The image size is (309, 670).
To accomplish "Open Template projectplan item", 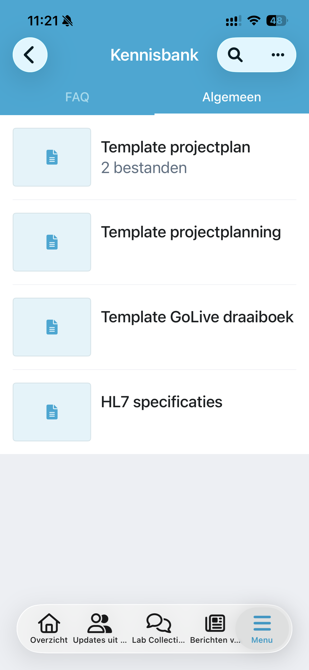I will point(176,147).
